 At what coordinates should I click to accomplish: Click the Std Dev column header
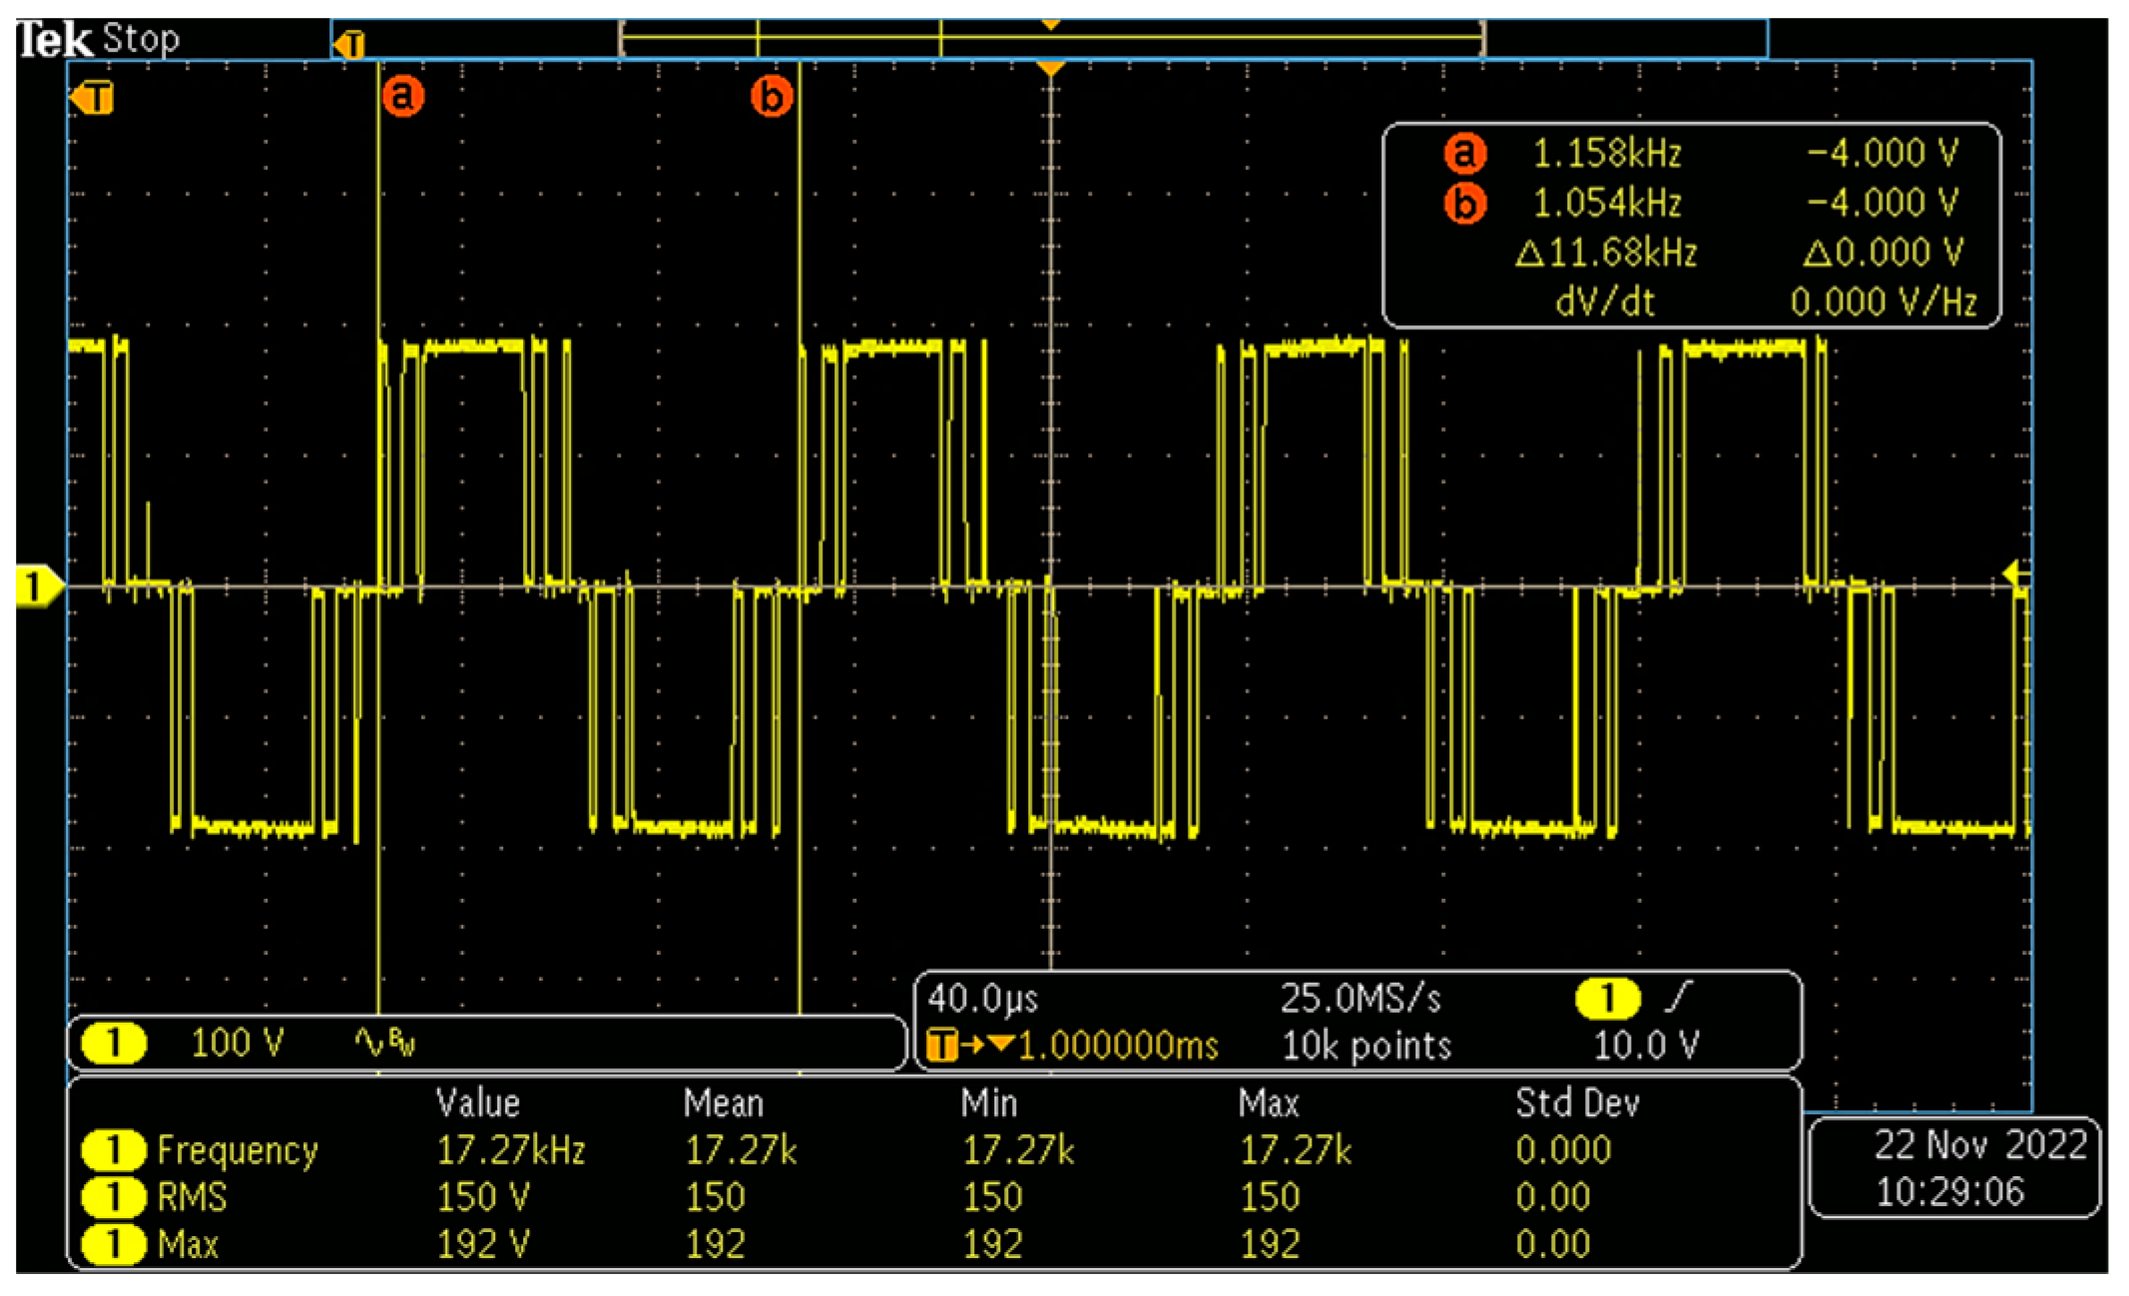[1576, 1103]
